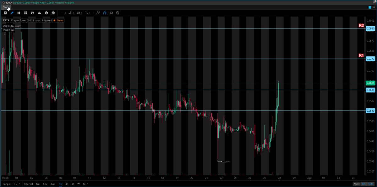Toggle the Ext. extended hours button

364,184
